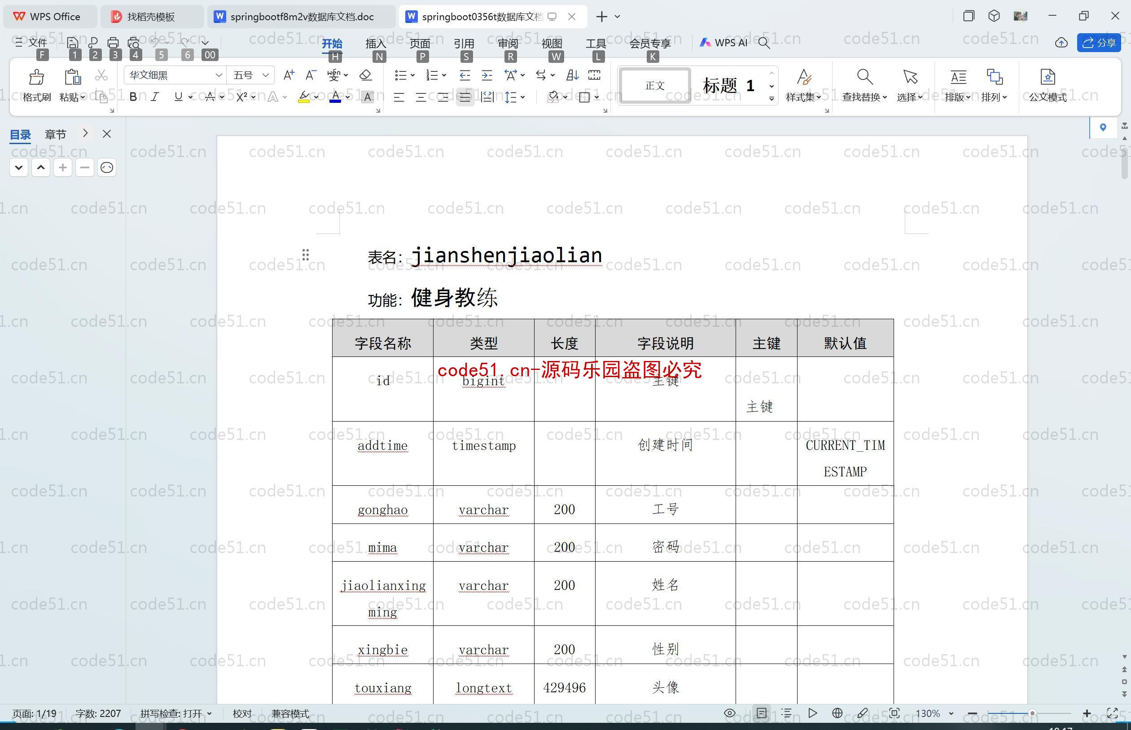Click the Find and Replace magnifier icon
Image resolution: width=1131 pixels, height=730 pixels.
coord(864,77)
